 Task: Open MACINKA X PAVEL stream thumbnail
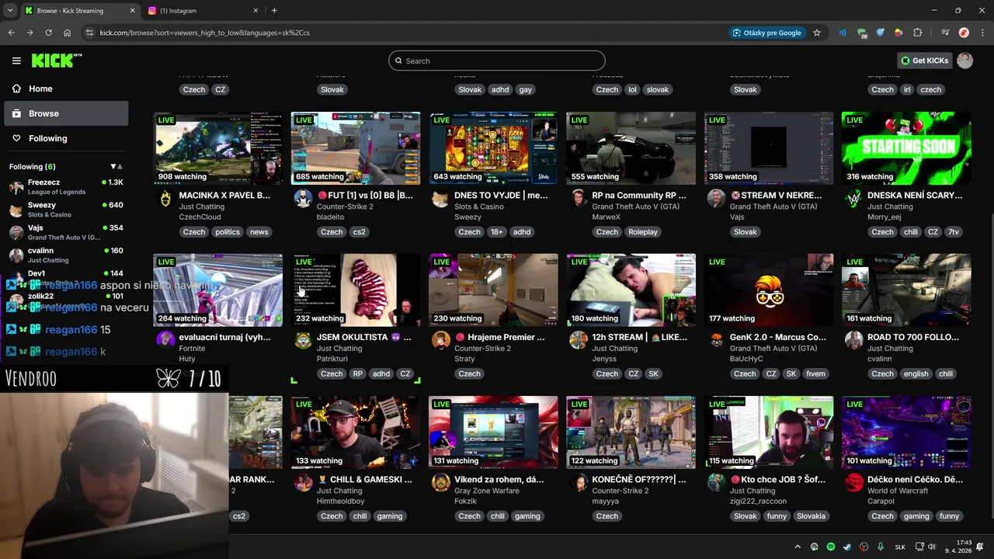click(218, 148)
